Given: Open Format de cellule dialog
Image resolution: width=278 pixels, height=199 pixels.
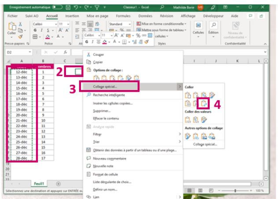Looking at the screenshot, I should [x=133, y=174].
